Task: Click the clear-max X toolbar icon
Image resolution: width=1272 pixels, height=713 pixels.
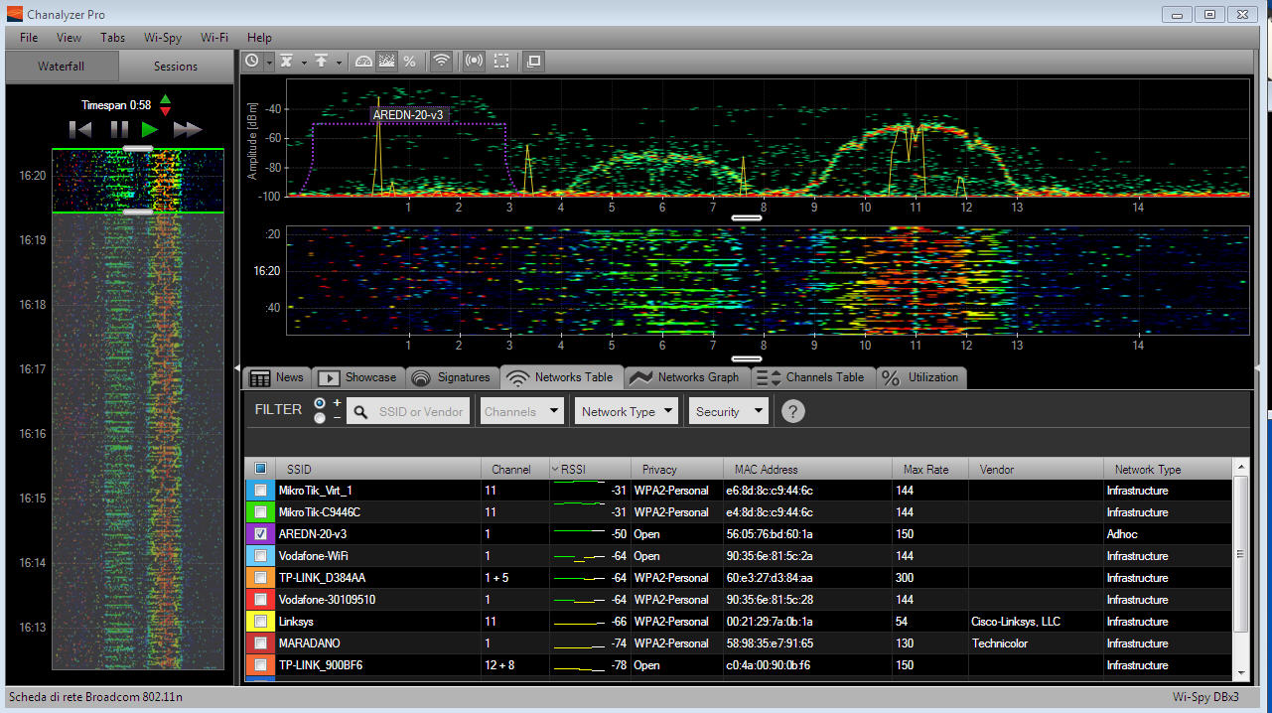Action: [286, 61]
